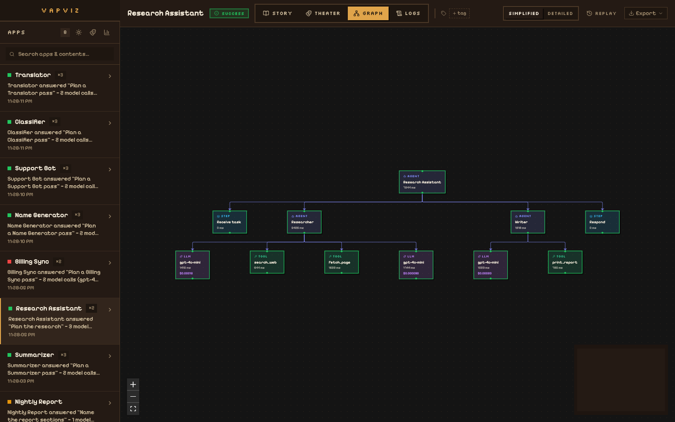This screenshot has height=422, width=675.
Task: Select the Receive task step node
Action: point(230,222)
